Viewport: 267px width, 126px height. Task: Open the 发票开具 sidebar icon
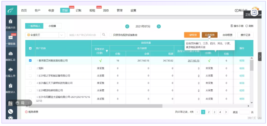(10, 22)
